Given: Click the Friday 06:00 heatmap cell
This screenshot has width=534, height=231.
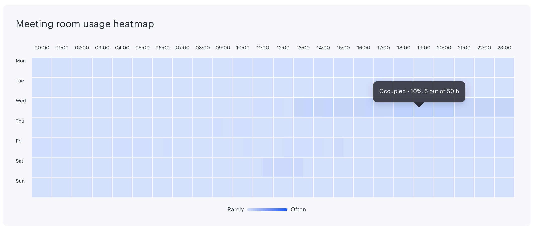Looking at the screenshot, I should (162, 148).
